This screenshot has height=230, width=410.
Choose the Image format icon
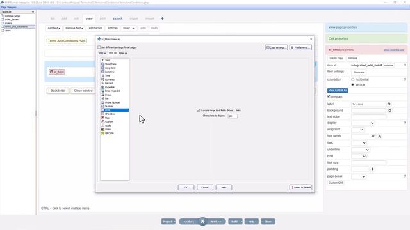[102, 95]
